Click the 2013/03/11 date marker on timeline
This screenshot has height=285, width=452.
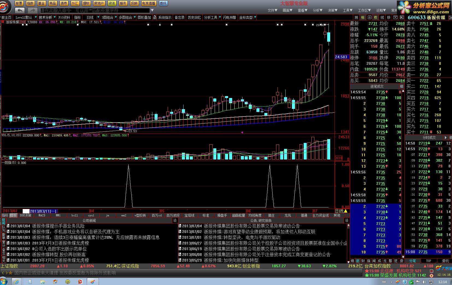[43, 211]
